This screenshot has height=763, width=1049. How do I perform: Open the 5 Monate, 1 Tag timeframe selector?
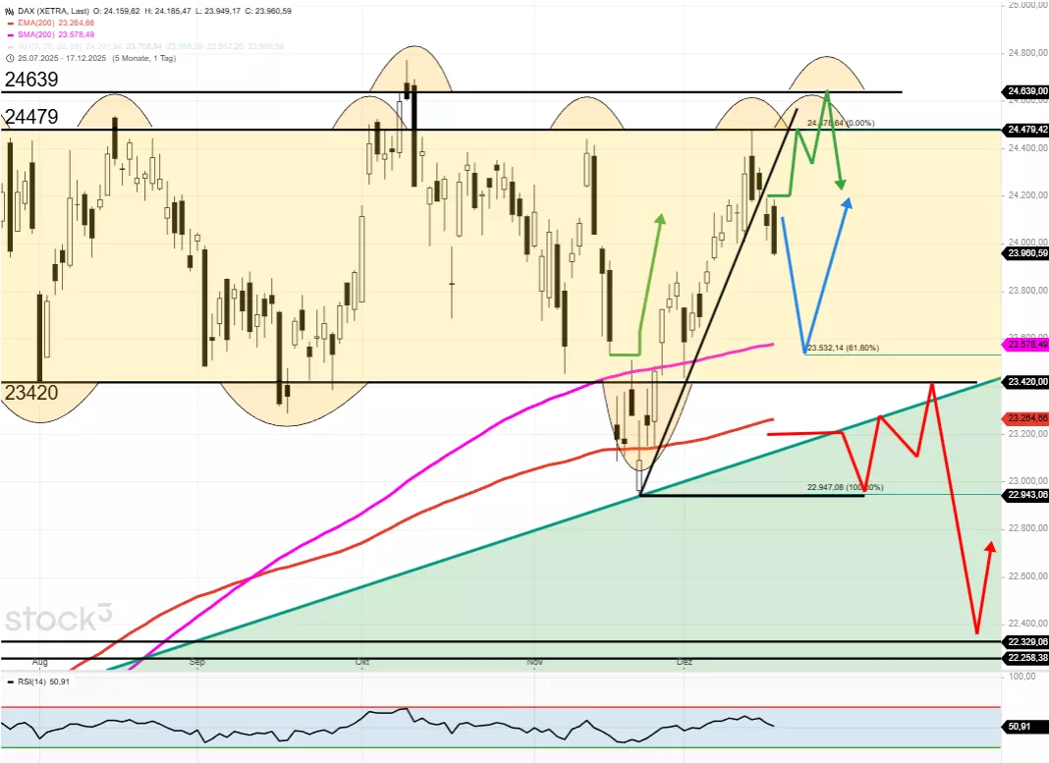[x=140, y=58]
